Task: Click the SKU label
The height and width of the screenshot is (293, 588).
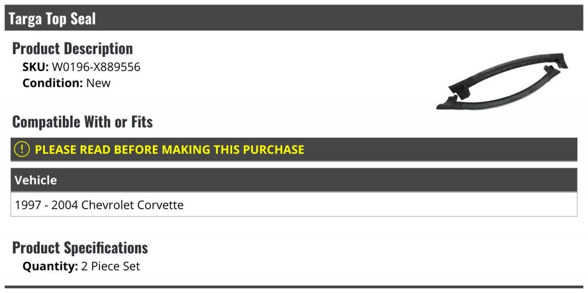Action: pyautogui.click(x=36, y=67)
